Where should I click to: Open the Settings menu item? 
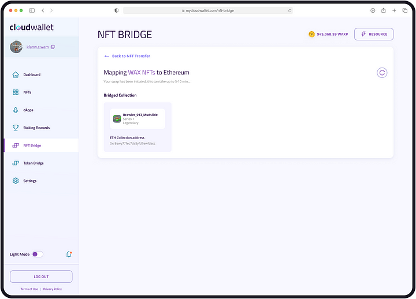(x=42, y=181)
